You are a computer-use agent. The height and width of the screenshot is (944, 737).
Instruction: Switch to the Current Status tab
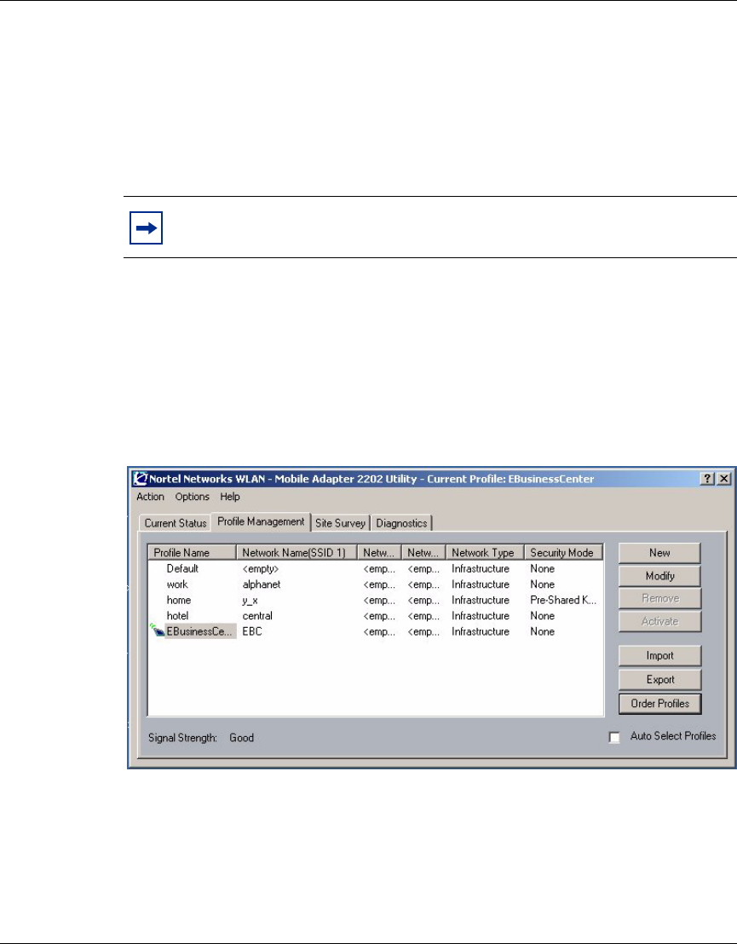[x=176, y=523]
